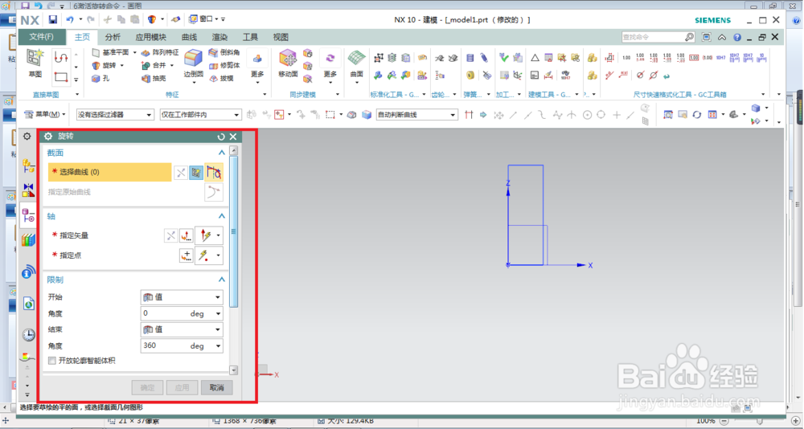This screenshot has height=429, width=804.
Task: Click the 阵列特征 pattern feature tool
Action: coord(159,53)
